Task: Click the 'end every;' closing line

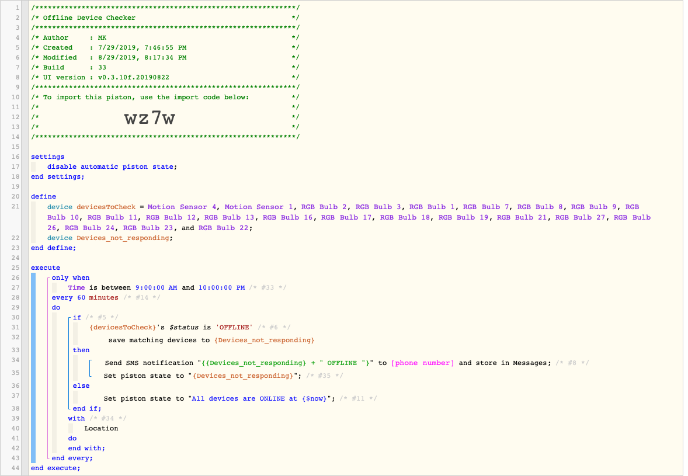Action: pos(72,458)
